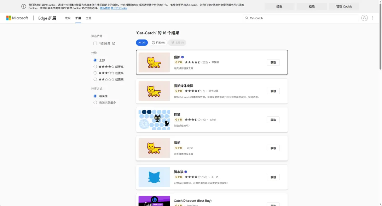Click 获取 for 猫抓 with 232 ratings
Screen dimensions: 382x206
[273, 62]
